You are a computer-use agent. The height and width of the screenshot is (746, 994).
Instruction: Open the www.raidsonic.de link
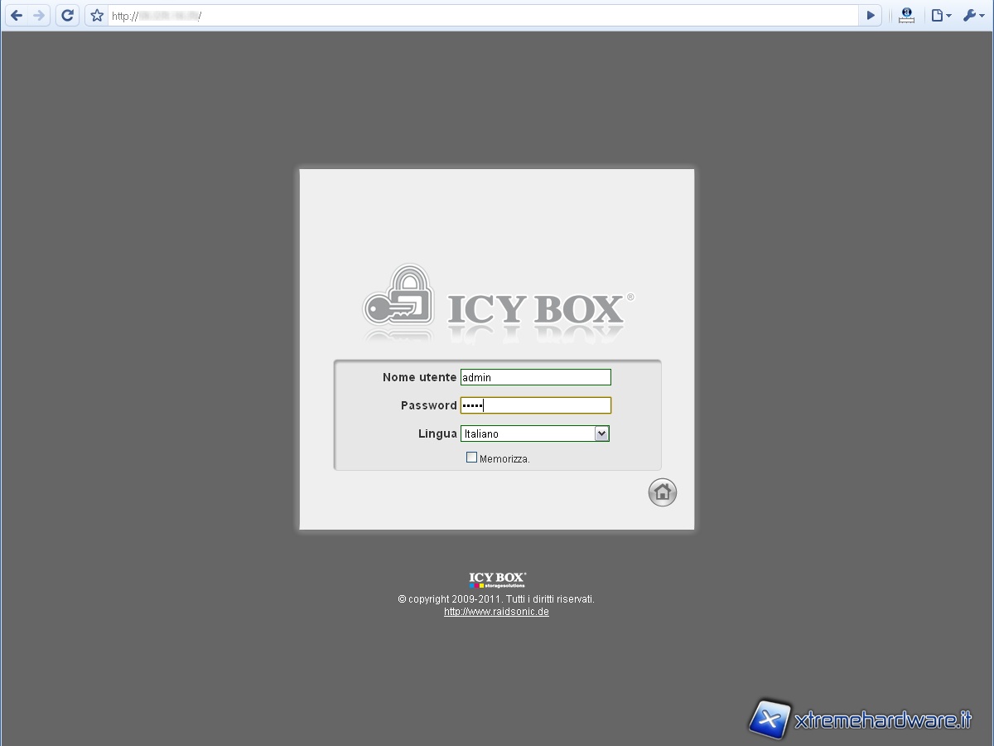tap(496, 612)
